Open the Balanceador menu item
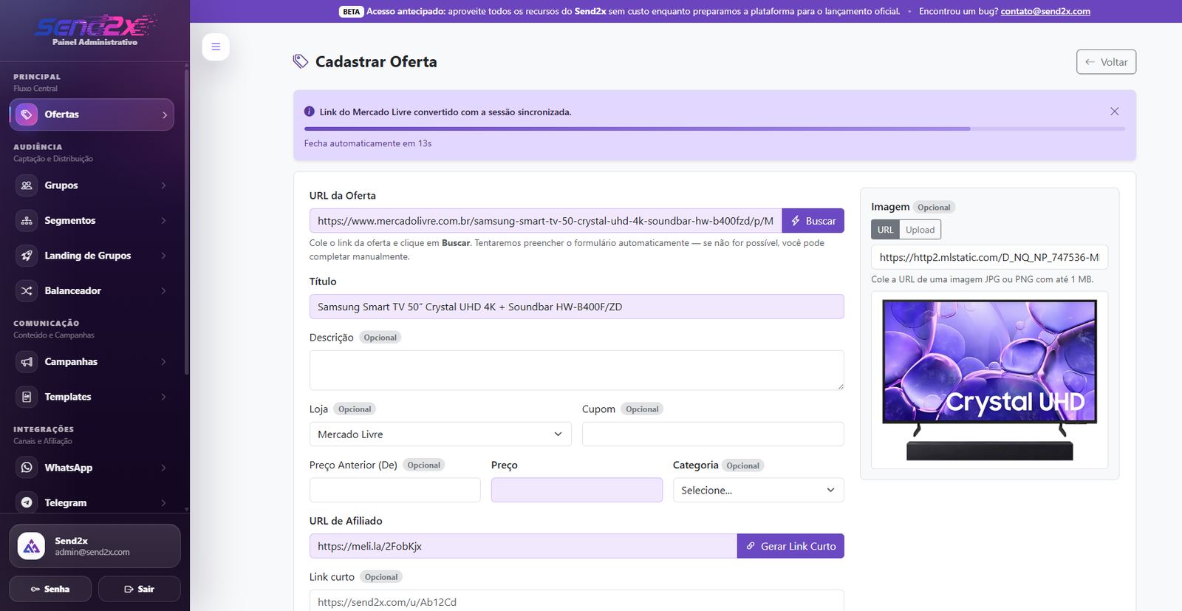This screenshot has height=611, width=1182. coord(92,290)
